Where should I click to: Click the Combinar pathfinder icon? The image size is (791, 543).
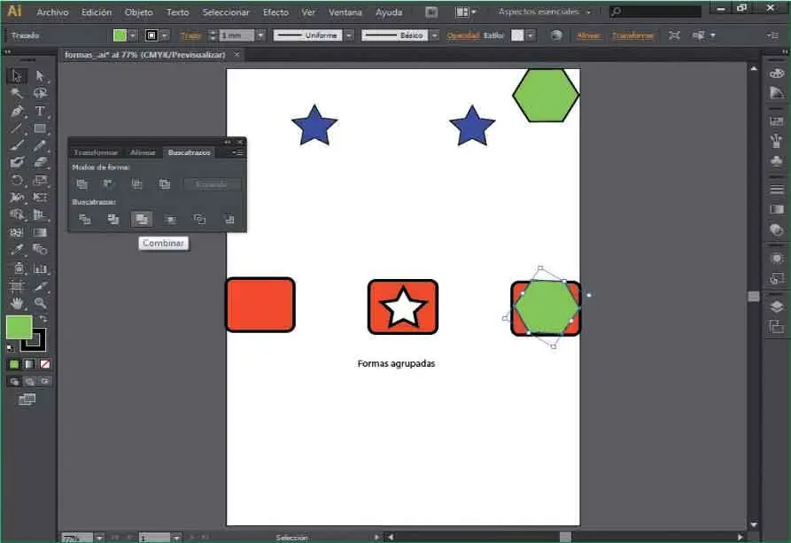pos(141,219)
